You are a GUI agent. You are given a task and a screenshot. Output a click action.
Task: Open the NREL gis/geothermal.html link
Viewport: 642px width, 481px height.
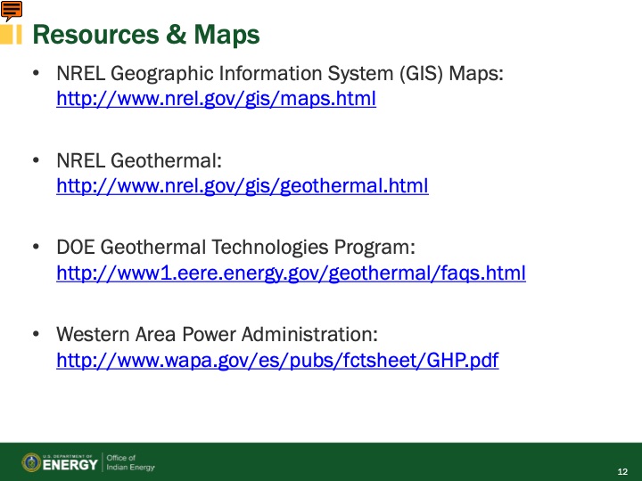pyautogui.click(x=243, y=186)
